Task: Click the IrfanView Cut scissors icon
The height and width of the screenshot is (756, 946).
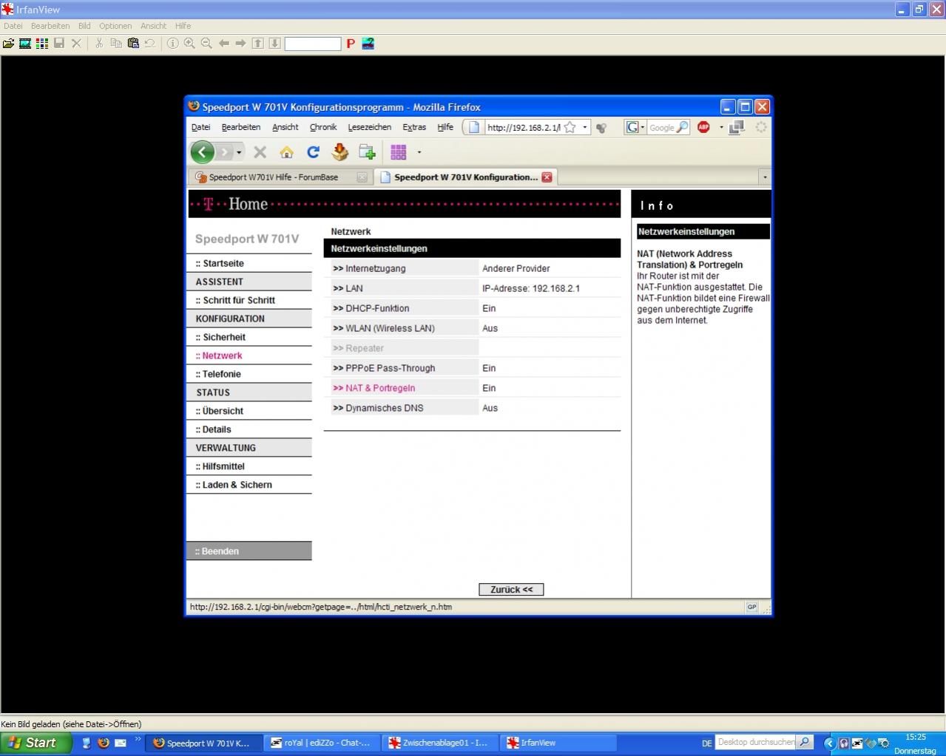Action: click(x=99, y=44)
